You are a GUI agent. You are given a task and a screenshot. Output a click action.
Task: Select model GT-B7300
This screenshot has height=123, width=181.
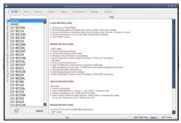pyautogui.click(x=27, y=82)
